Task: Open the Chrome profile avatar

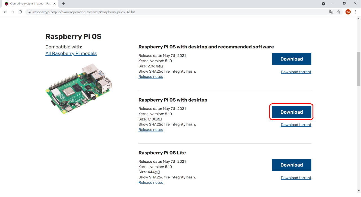Action: click(348, 12)
